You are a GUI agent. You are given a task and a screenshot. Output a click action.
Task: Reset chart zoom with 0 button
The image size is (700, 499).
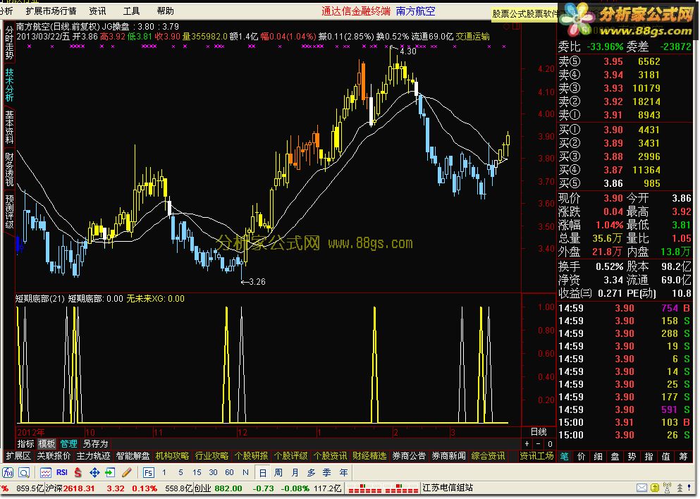coord(550,443)
